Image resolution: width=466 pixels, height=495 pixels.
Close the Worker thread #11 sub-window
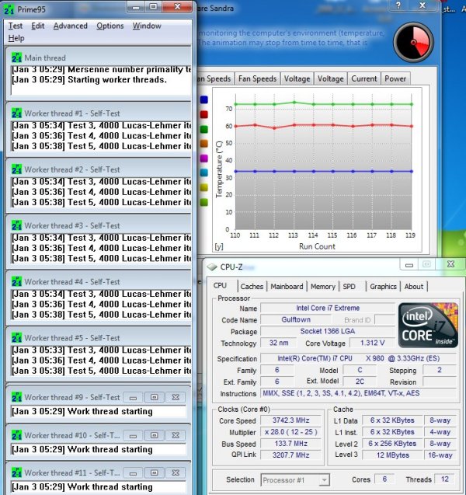[176, 473]
